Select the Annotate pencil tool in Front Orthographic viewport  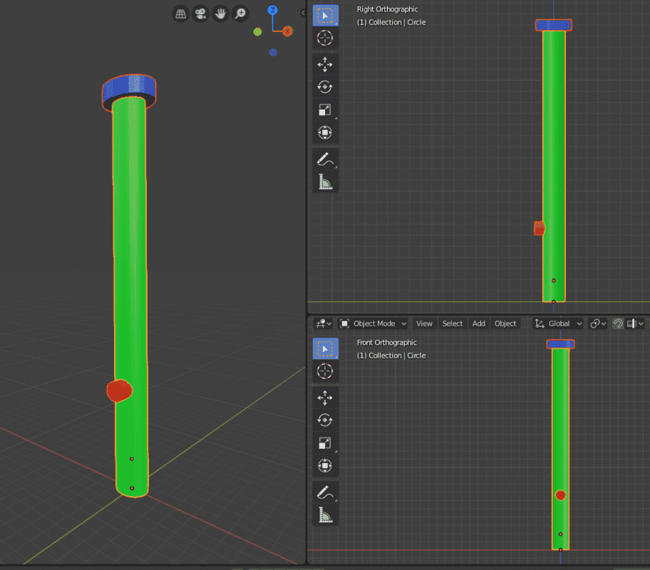coord(325,492)
